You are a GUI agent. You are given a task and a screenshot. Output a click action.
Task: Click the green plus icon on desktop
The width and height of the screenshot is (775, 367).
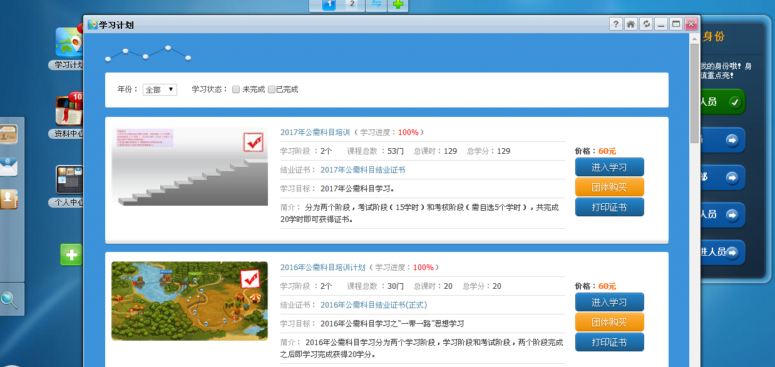(71, 254)
